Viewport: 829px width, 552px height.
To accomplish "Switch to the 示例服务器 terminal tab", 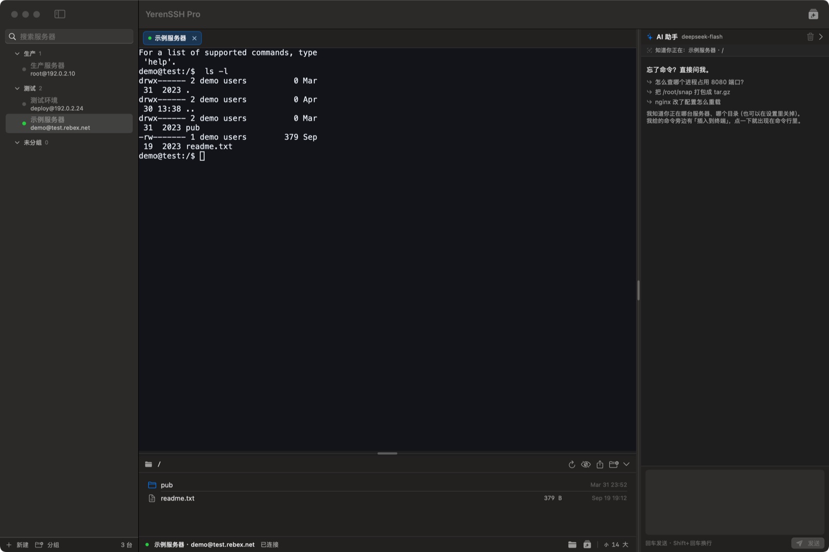I will 170,38.
